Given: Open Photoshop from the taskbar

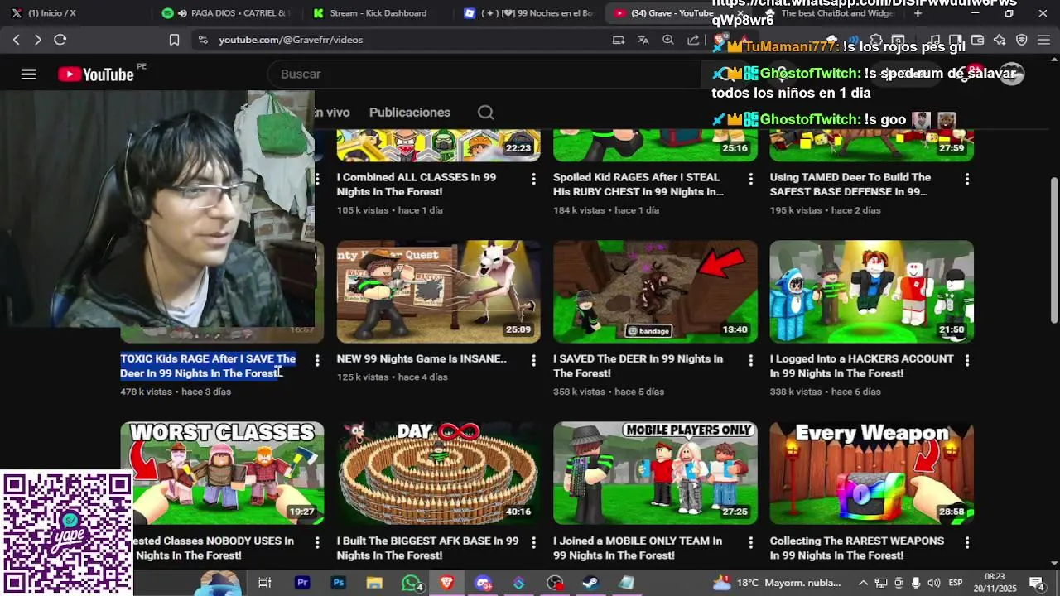Looking at the screenshot, I should pyautogui.click(x=339, y=583).
